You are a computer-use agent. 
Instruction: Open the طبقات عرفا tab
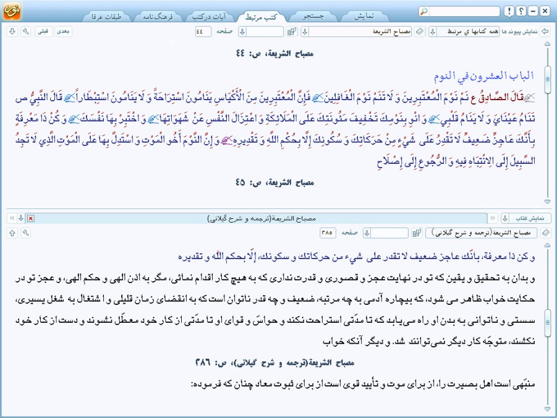(106, 16)
